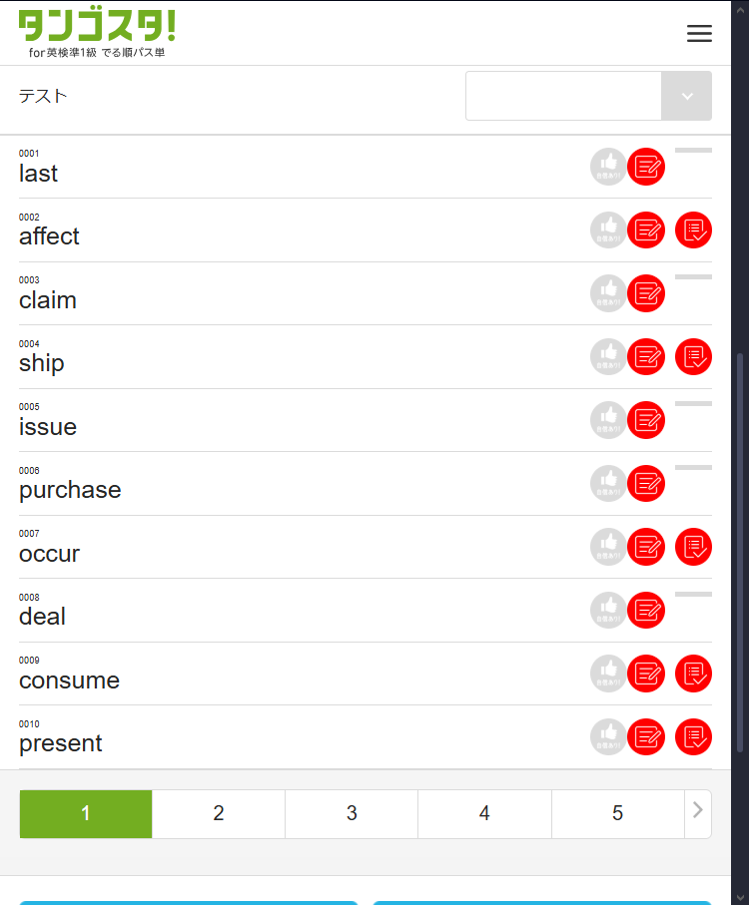Toggle the thumbs-up confidence mark for "affect"

point(608,230)
